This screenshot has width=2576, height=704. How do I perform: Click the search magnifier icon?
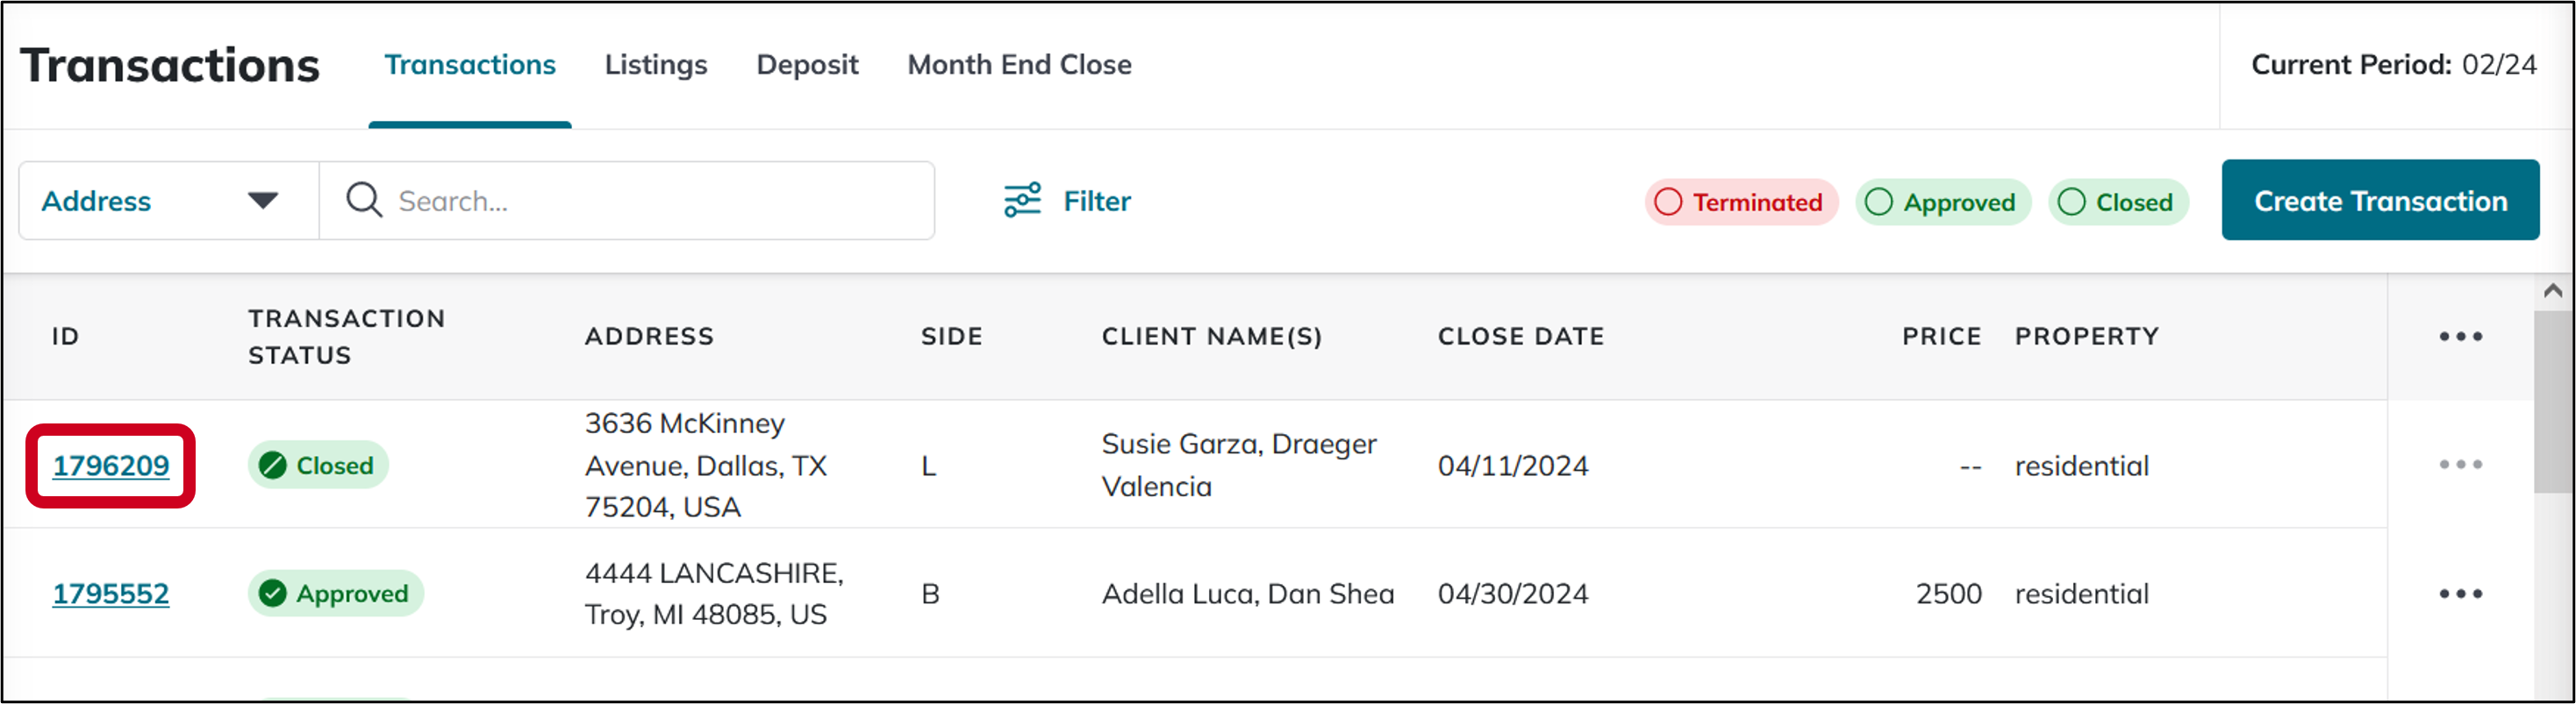pos(363,201)
